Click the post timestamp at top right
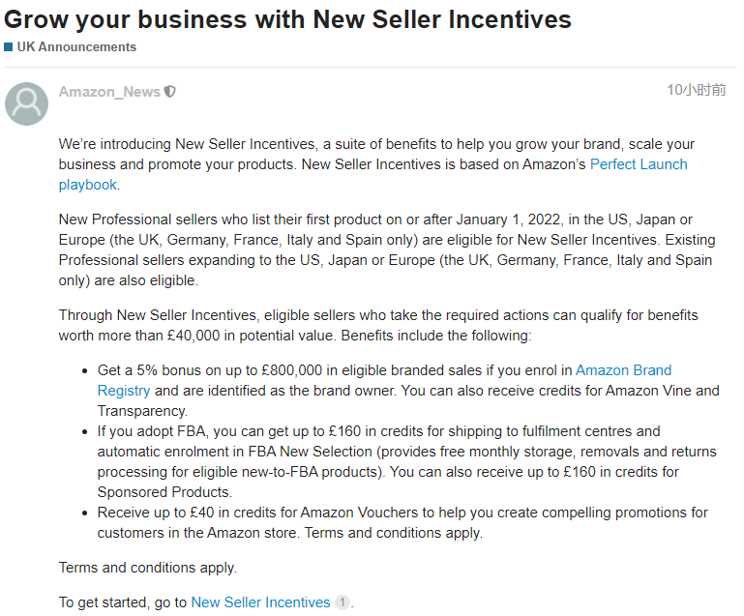744x616 pixels. [x=696, y=90]
